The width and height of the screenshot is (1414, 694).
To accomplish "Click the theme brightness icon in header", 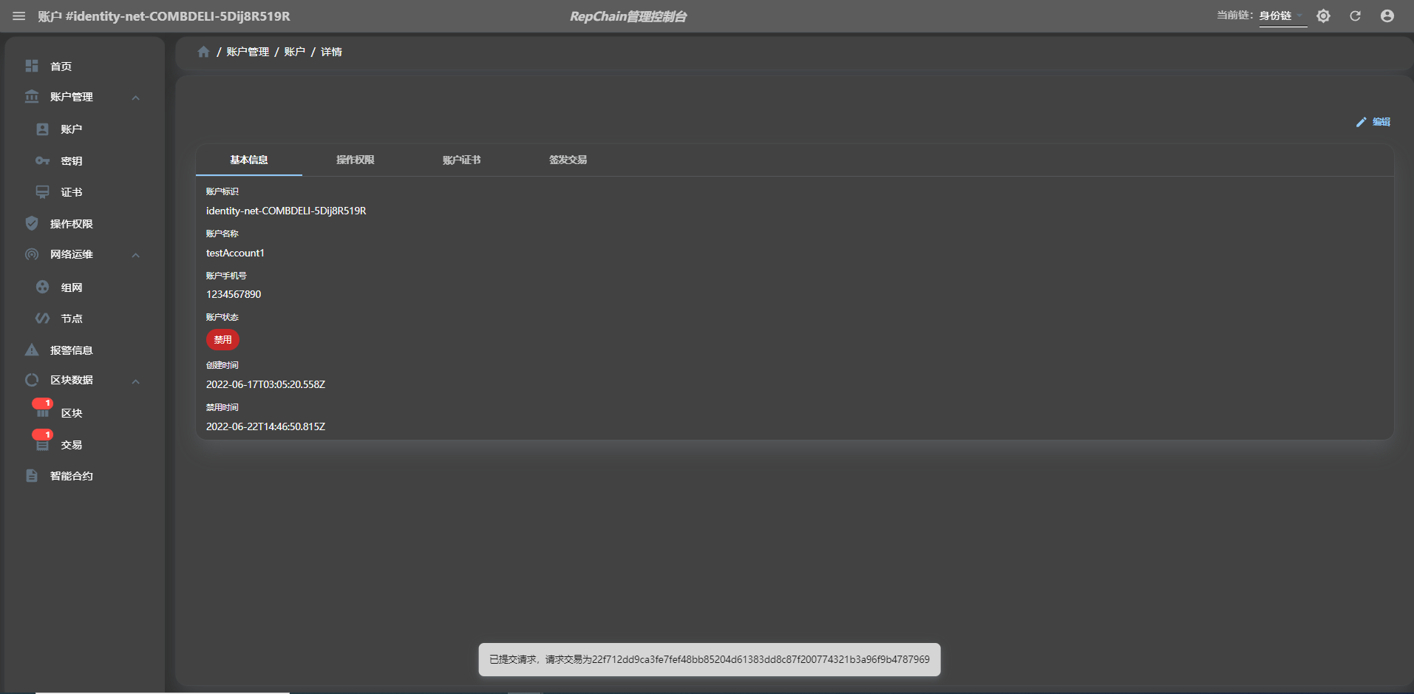I will tap(1323, 16).
